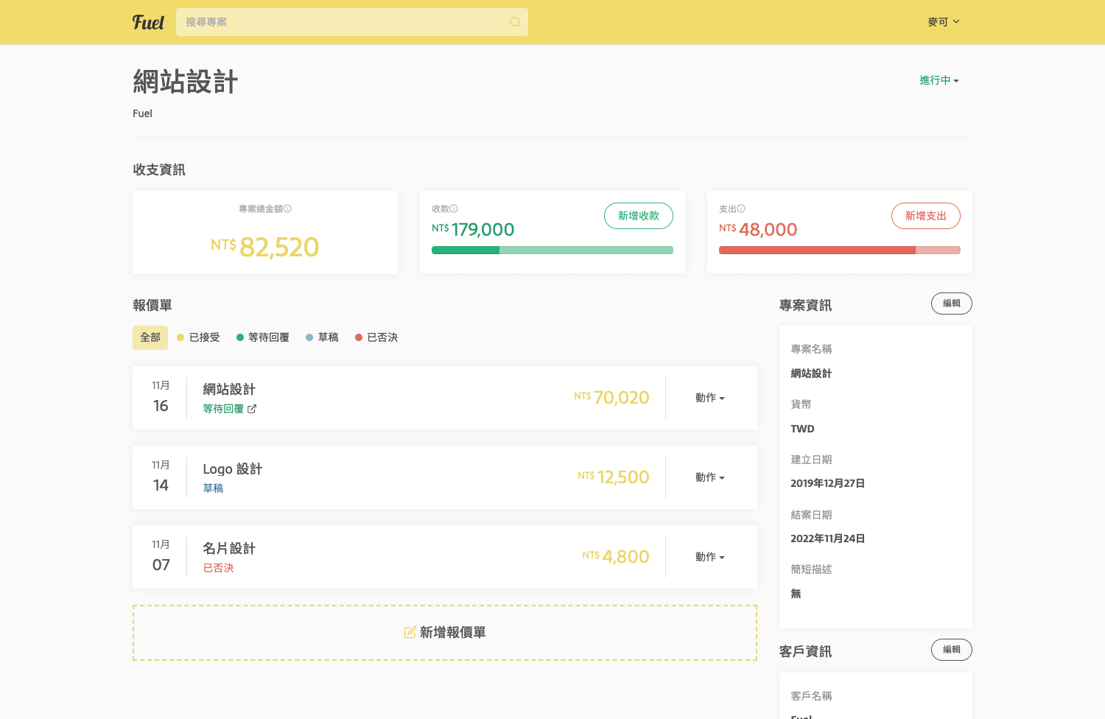Click info icon beside 收款 label
Image resolution: width=1105 pixels, height=719 pixels.
point(455,208)
